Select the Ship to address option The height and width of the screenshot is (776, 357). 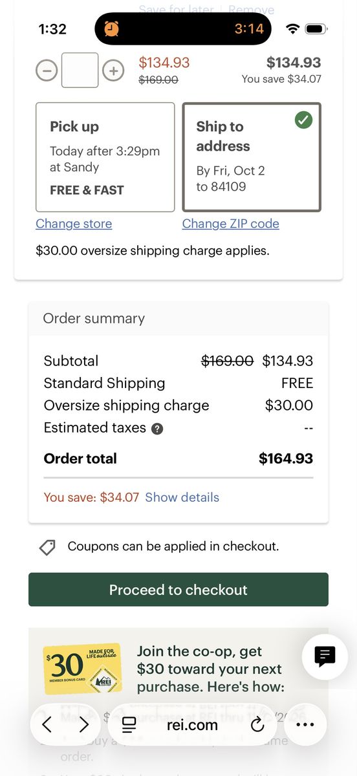(x=252, y=157)
